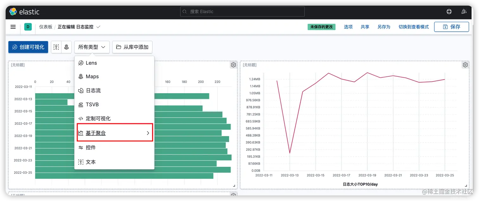Click the 1.24MB y-axis label
479x201 pixels.
pyautogui.click(x=255, y=79)
